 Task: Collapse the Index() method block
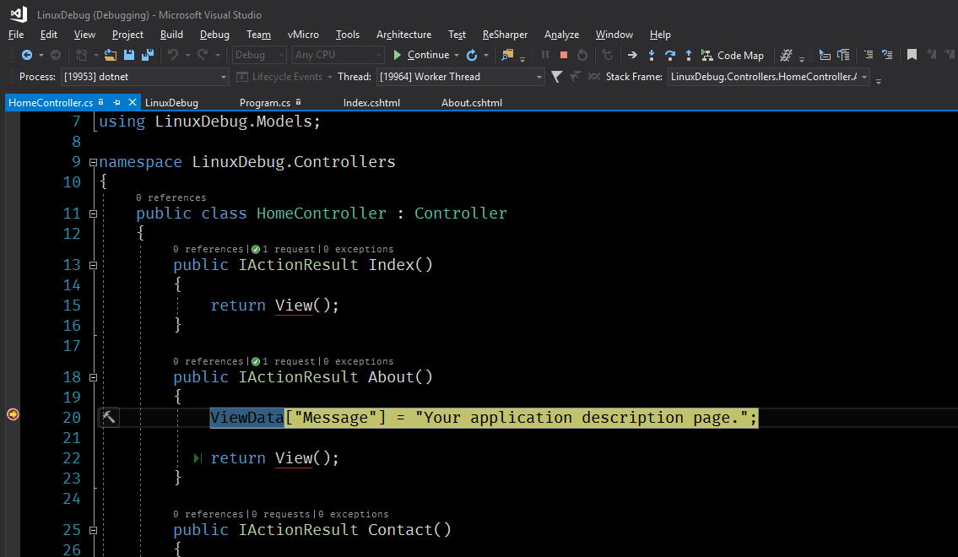point(93,265)
